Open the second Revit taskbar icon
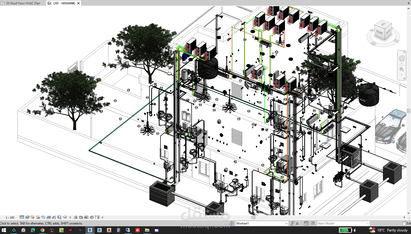Screen dimensions: 411x234 pyautogui.click(x=100, y=230)
